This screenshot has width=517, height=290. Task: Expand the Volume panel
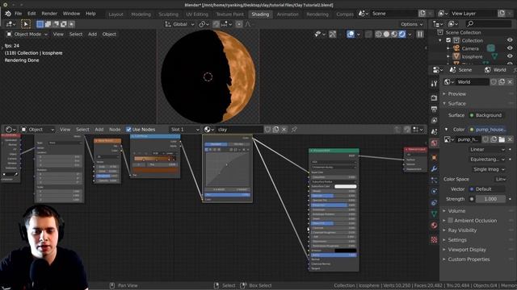point(456,211)
